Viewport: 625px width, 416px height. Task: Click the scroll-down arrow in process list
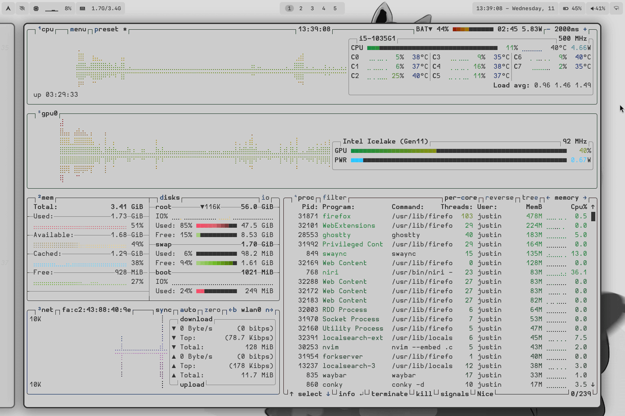(593, 384)
